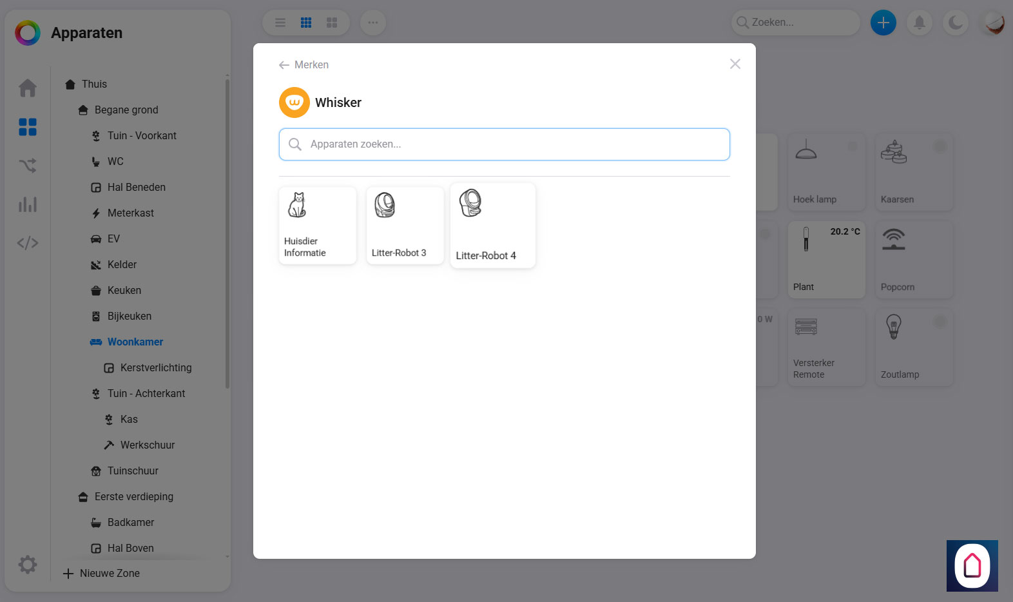The height and width of the screenshot is (602, 1013).
Task: Open the Versterker Remote device tile
Action: [x=827, y=347]
